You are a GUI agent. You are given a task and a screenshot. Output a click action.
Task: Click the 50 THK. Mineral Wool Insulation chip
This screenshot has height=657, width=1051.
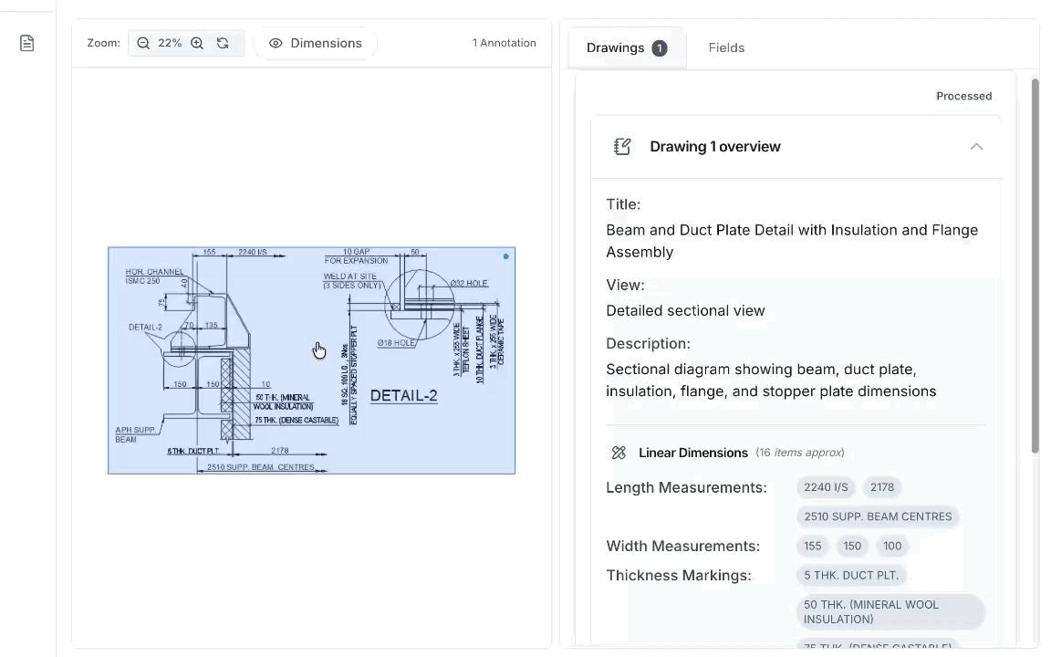[890, 611]
